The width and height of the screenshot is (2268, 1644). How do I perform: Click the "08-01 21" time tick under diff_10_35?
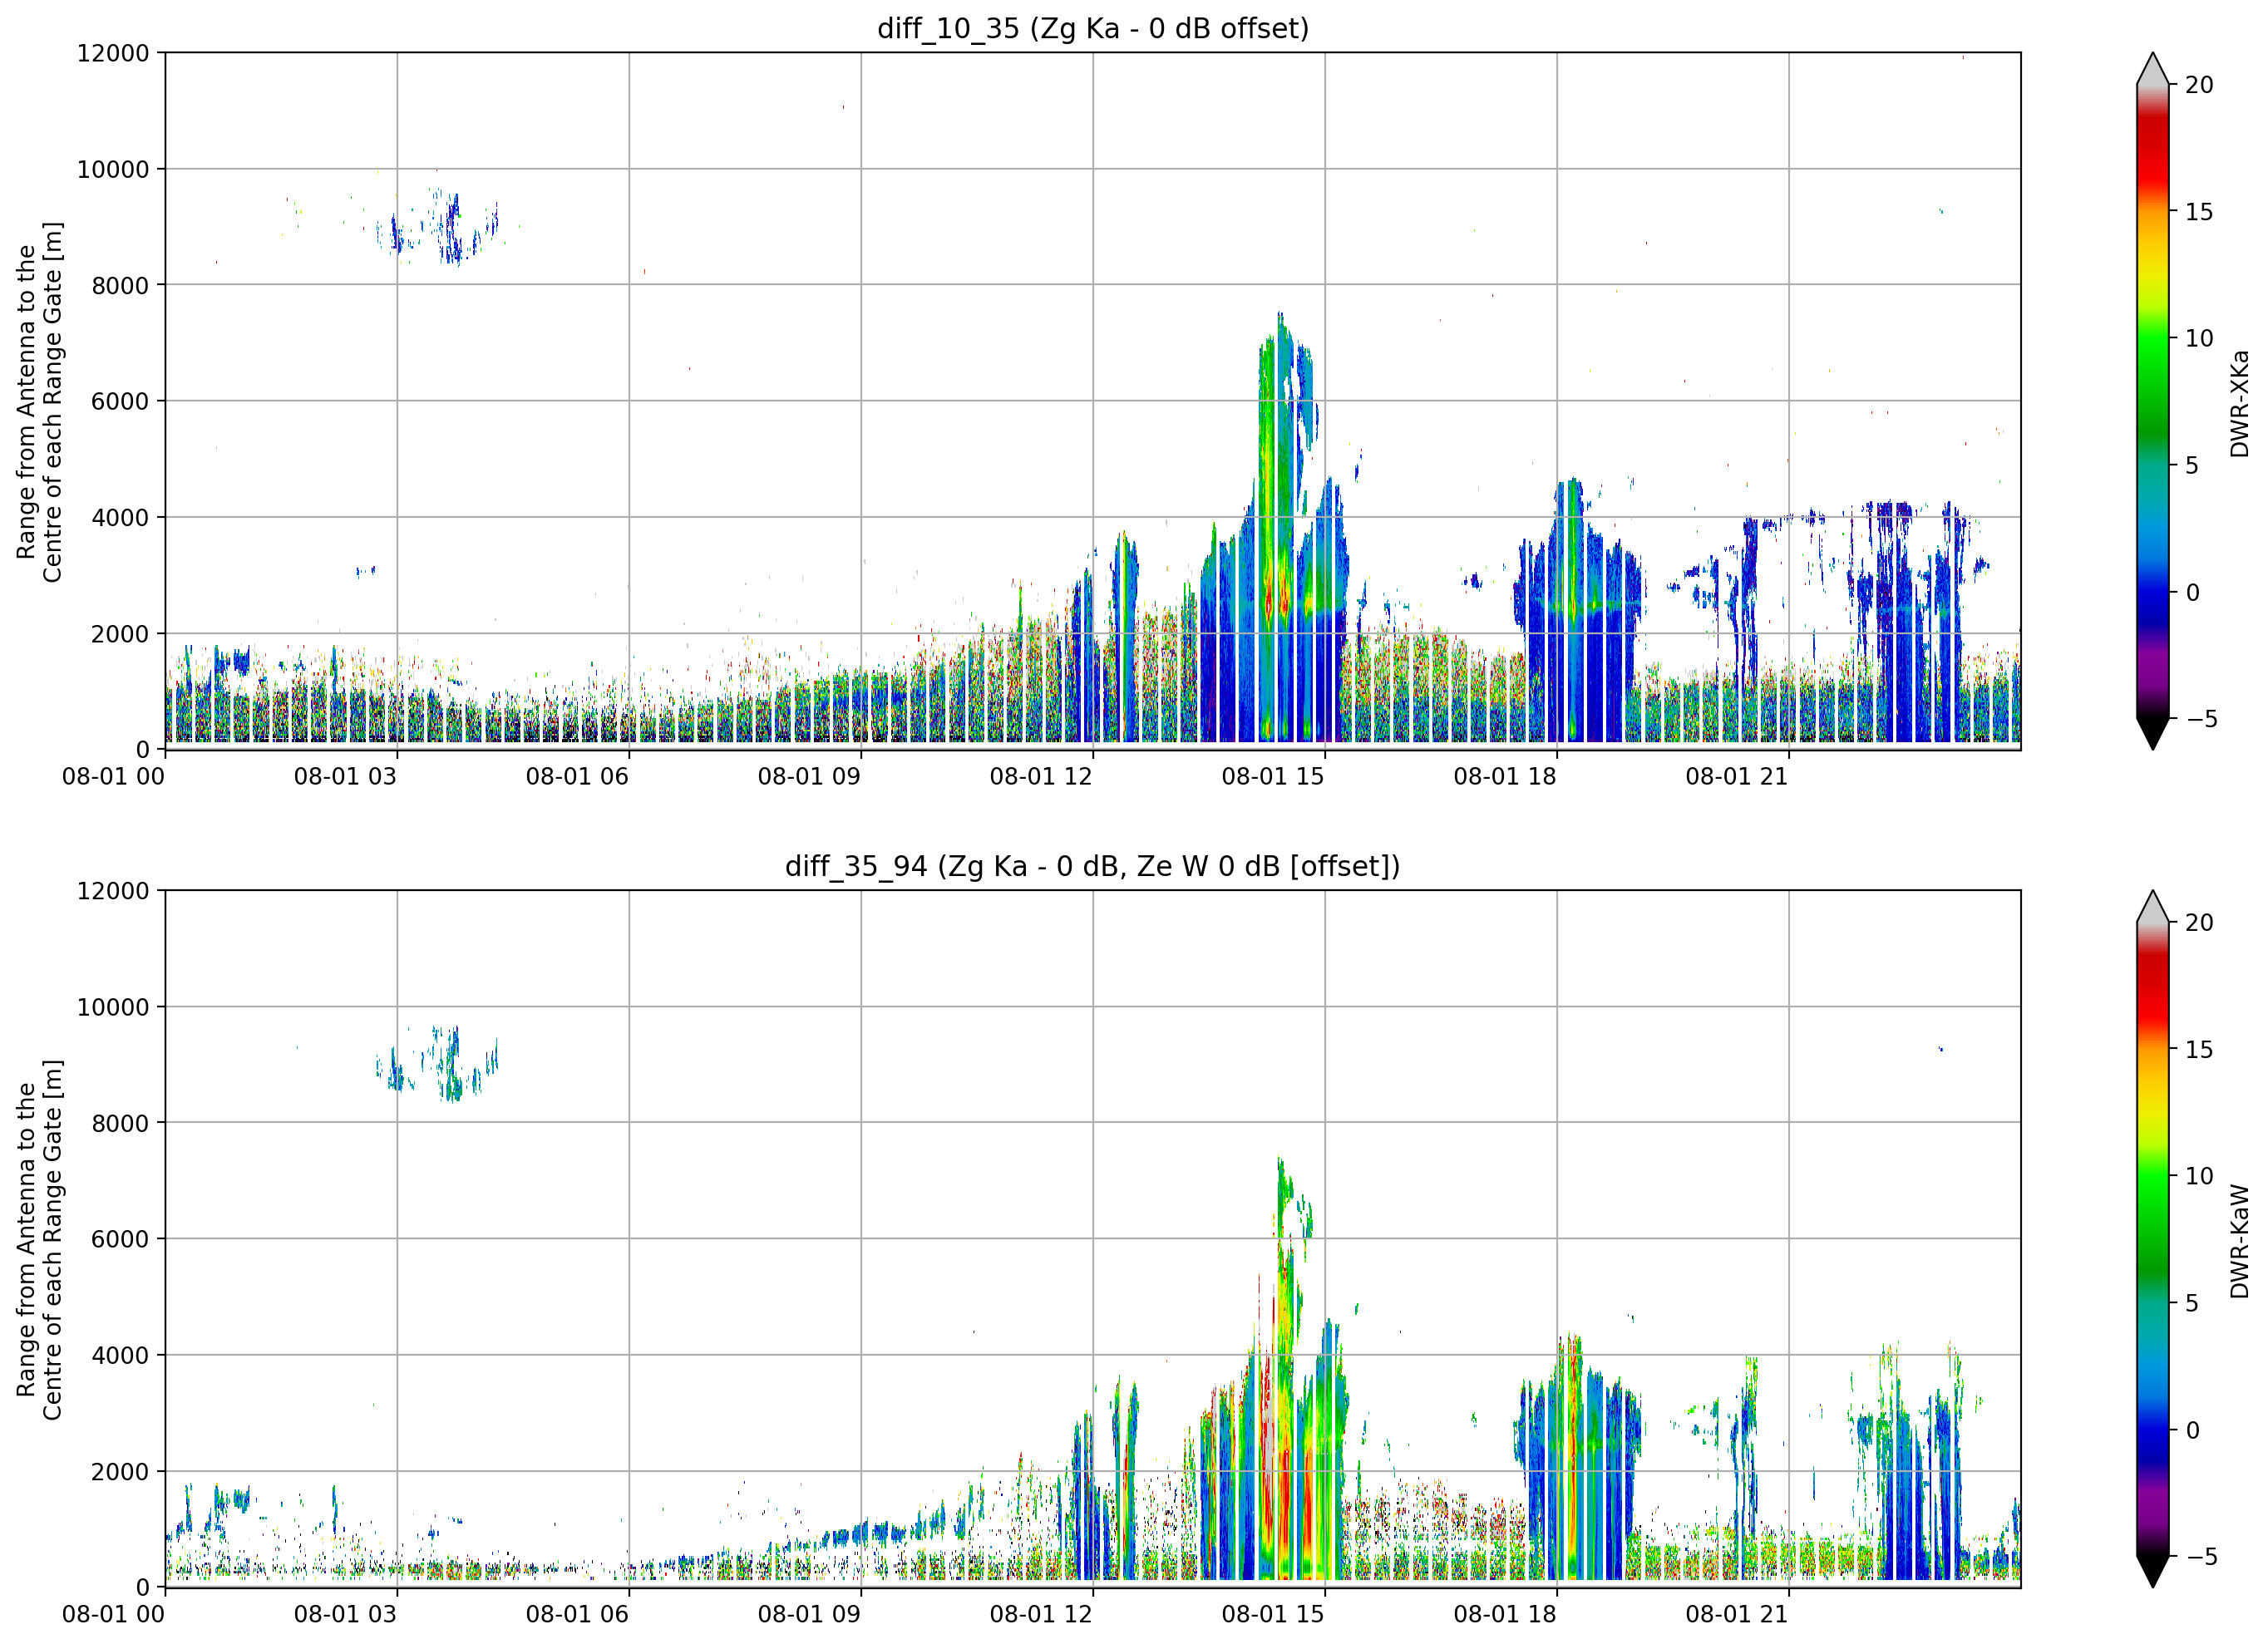(1737, 776)
